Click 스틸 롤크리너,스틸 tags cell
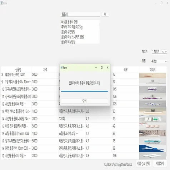170x170 pixels. pos(72,134)
